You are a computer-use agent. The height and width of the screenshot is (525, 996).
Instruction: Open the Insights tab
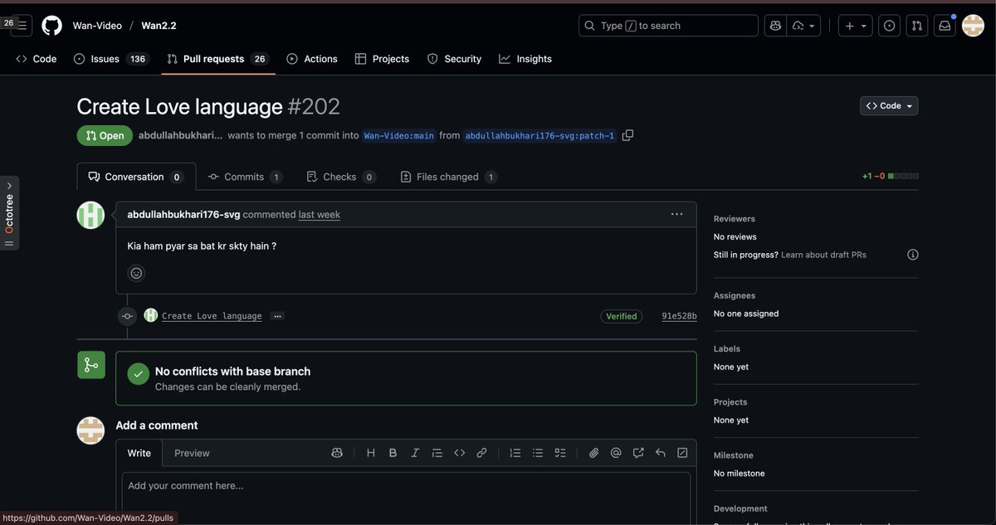[525, 59]
